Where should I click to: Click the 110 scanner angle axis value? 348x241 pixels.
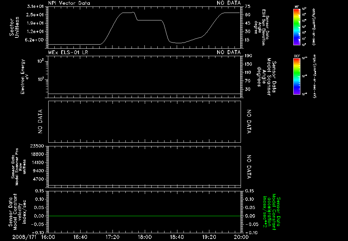248,73
